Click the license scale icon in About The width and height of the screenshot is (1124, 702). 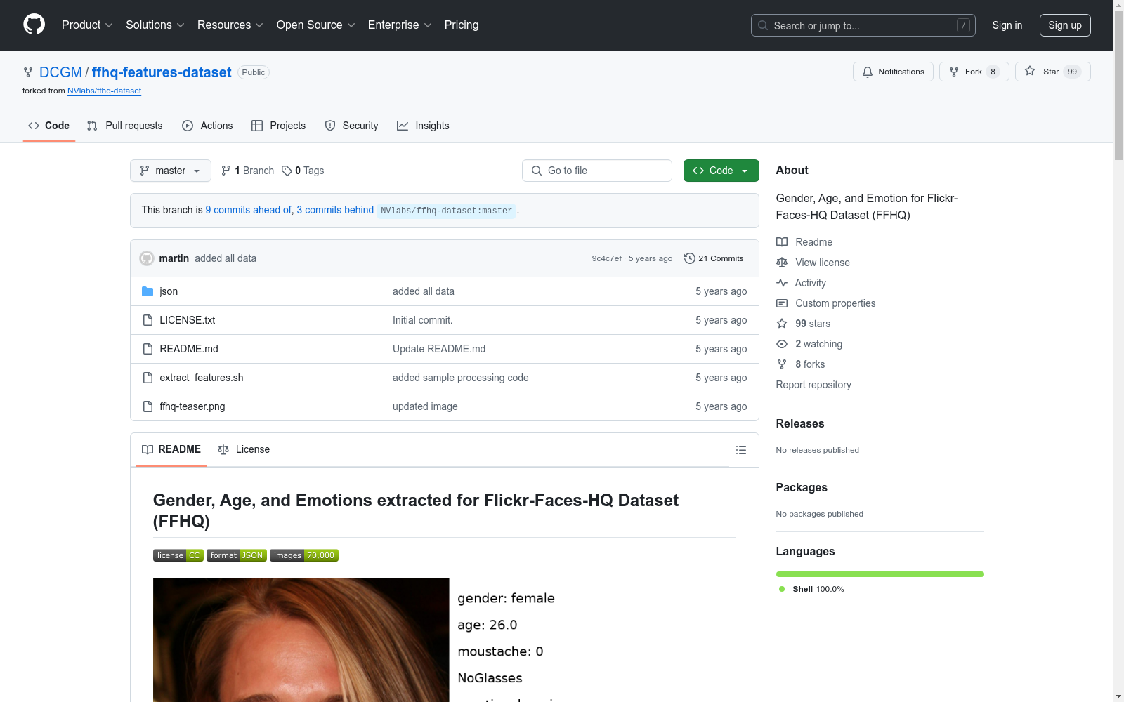click(782, 263)
